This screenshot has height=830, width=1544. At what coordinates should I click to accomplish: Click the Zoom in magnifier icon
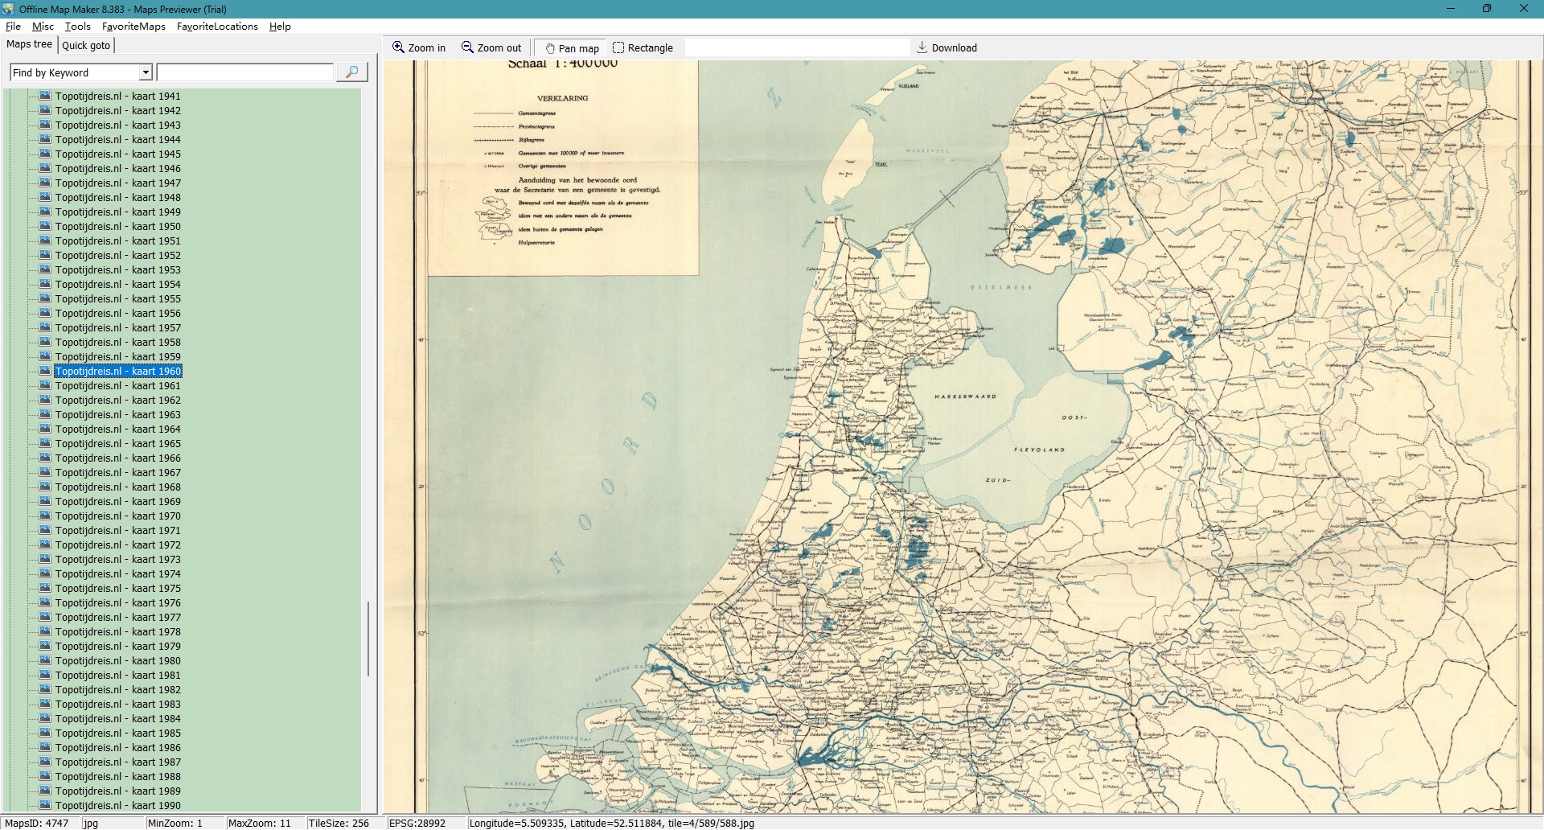click(x=398, y=47)
